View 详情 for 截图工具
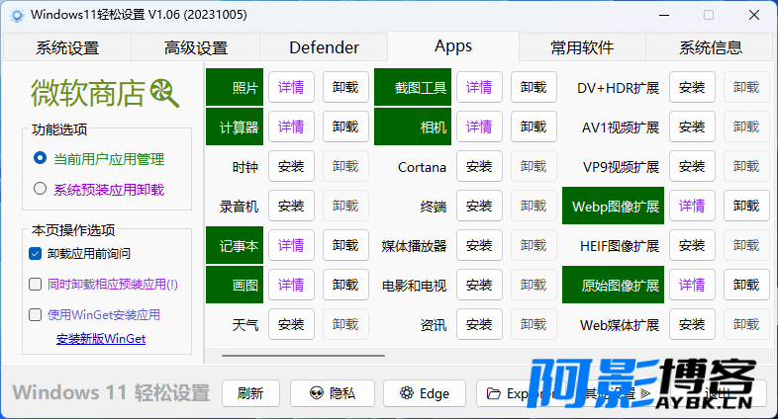Viewport: 778px width, 419px height. [479, 87]
